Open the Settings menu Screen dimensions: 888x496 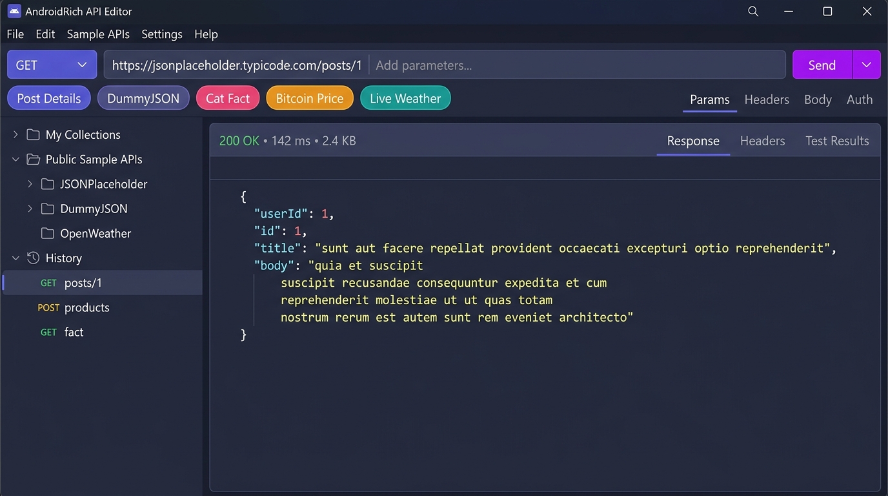click(x=162, y=34)
